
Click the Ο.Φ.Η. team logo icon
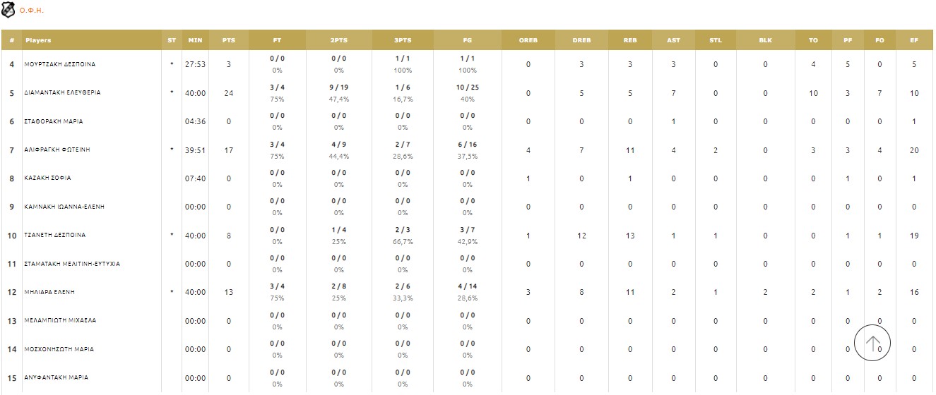coord(8,11)
